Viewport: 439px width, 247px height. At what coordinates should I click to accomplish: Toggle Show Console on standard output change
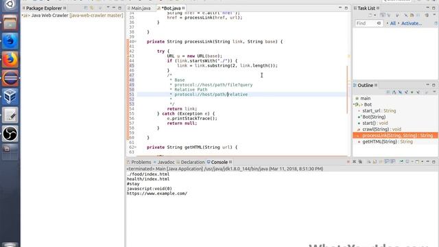[387, 162]
